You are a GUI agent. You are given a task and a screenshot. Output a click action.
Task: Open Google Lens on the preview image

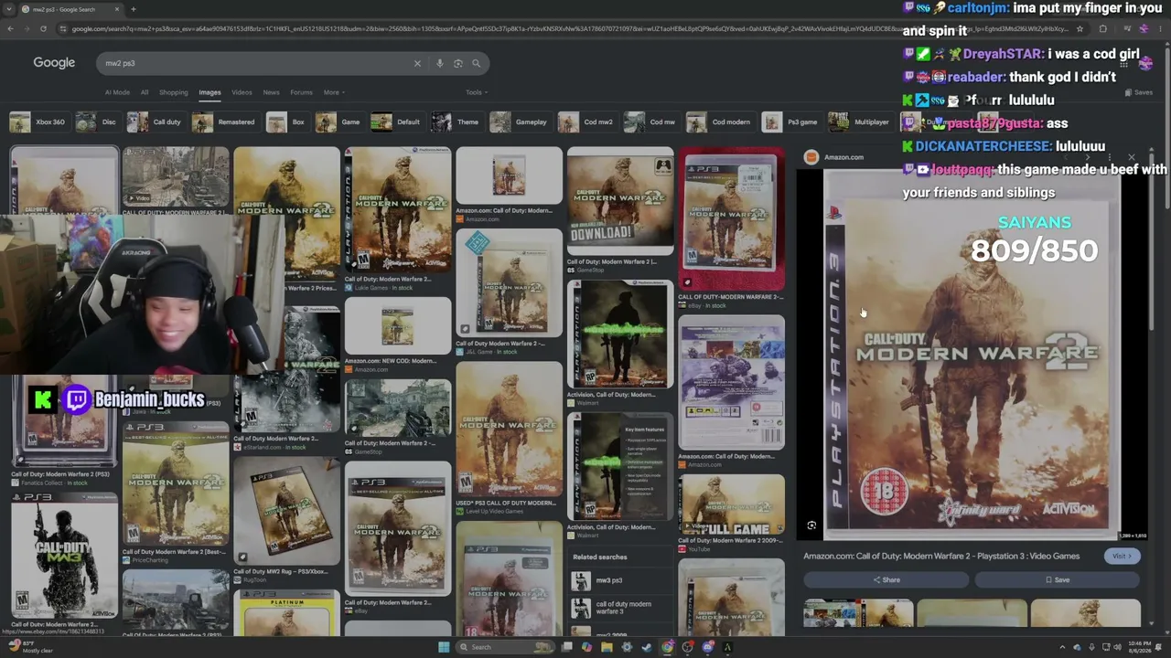[811, 525]
